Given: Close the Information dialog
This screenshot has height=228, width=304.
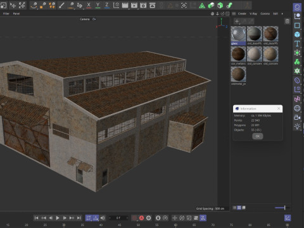Looking at the screenshot, I should [x=279, y=108].
